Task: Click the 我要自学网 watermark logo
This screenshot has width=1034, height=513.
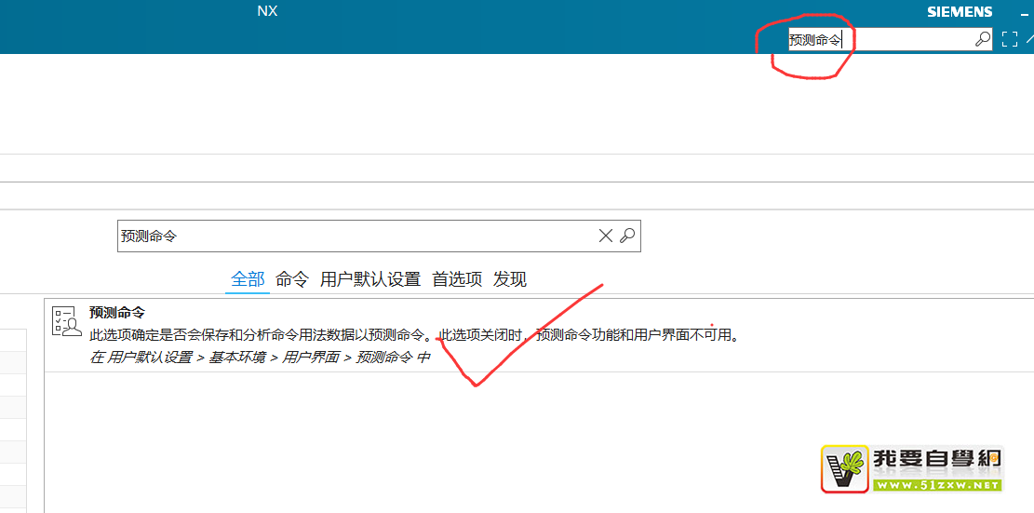Action: pos(912,468)
